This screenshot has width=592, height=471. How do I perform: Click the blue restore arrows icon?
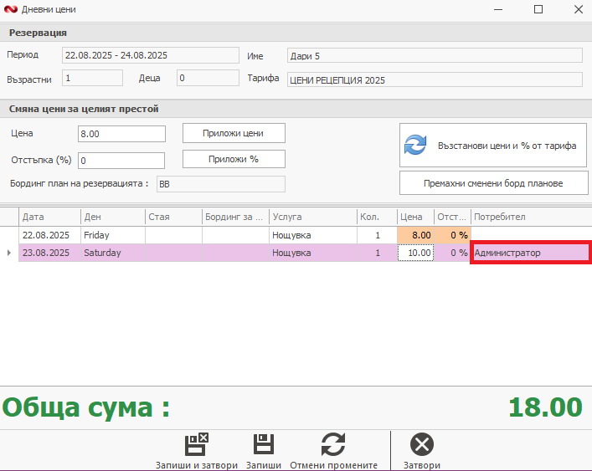click(415, 145)
